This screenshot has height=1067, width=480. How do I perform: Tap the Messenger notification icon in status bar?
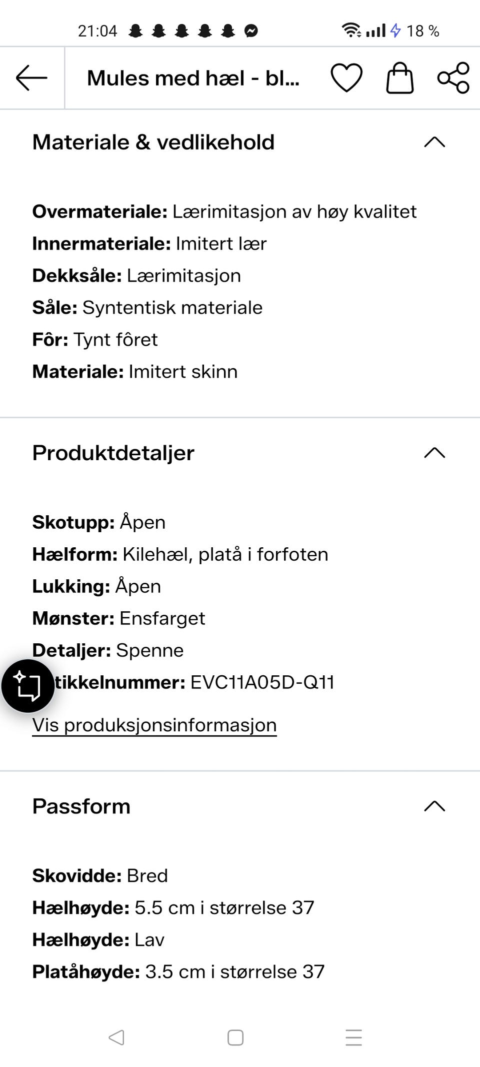[251, 31]
